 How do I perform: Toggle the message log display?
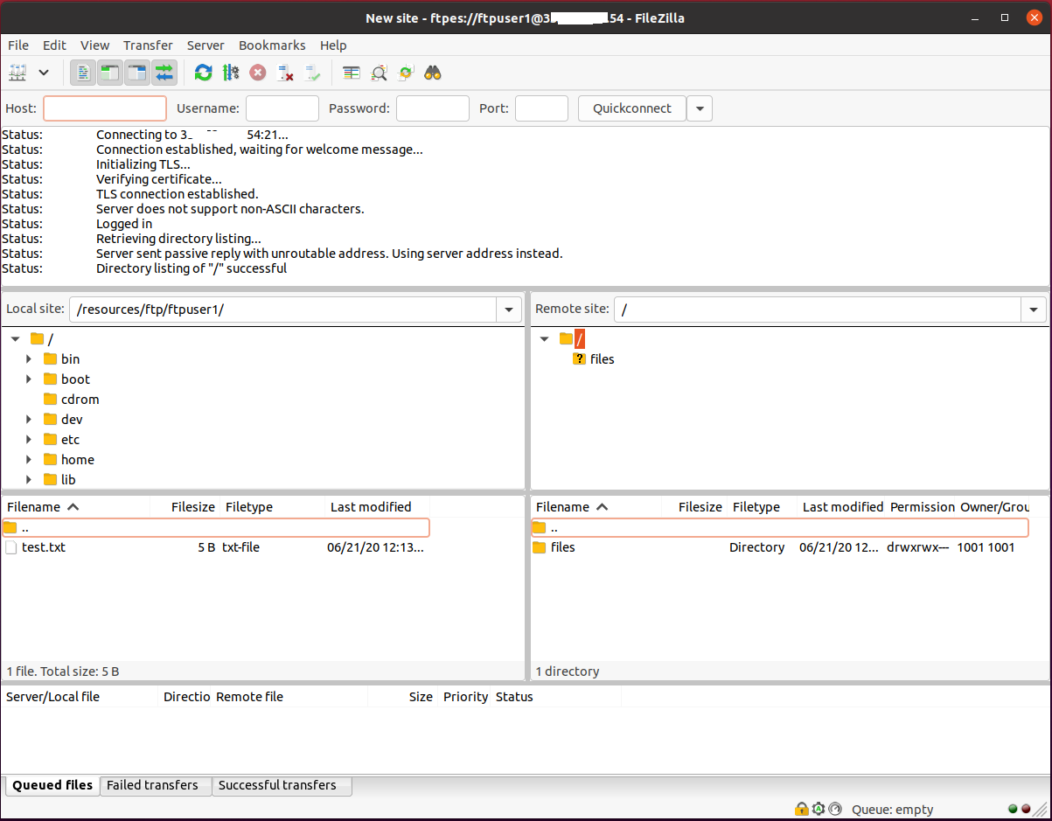[83, 73]
